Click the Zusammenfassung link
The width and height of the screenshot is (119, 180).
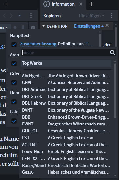(x=38, y=44)
